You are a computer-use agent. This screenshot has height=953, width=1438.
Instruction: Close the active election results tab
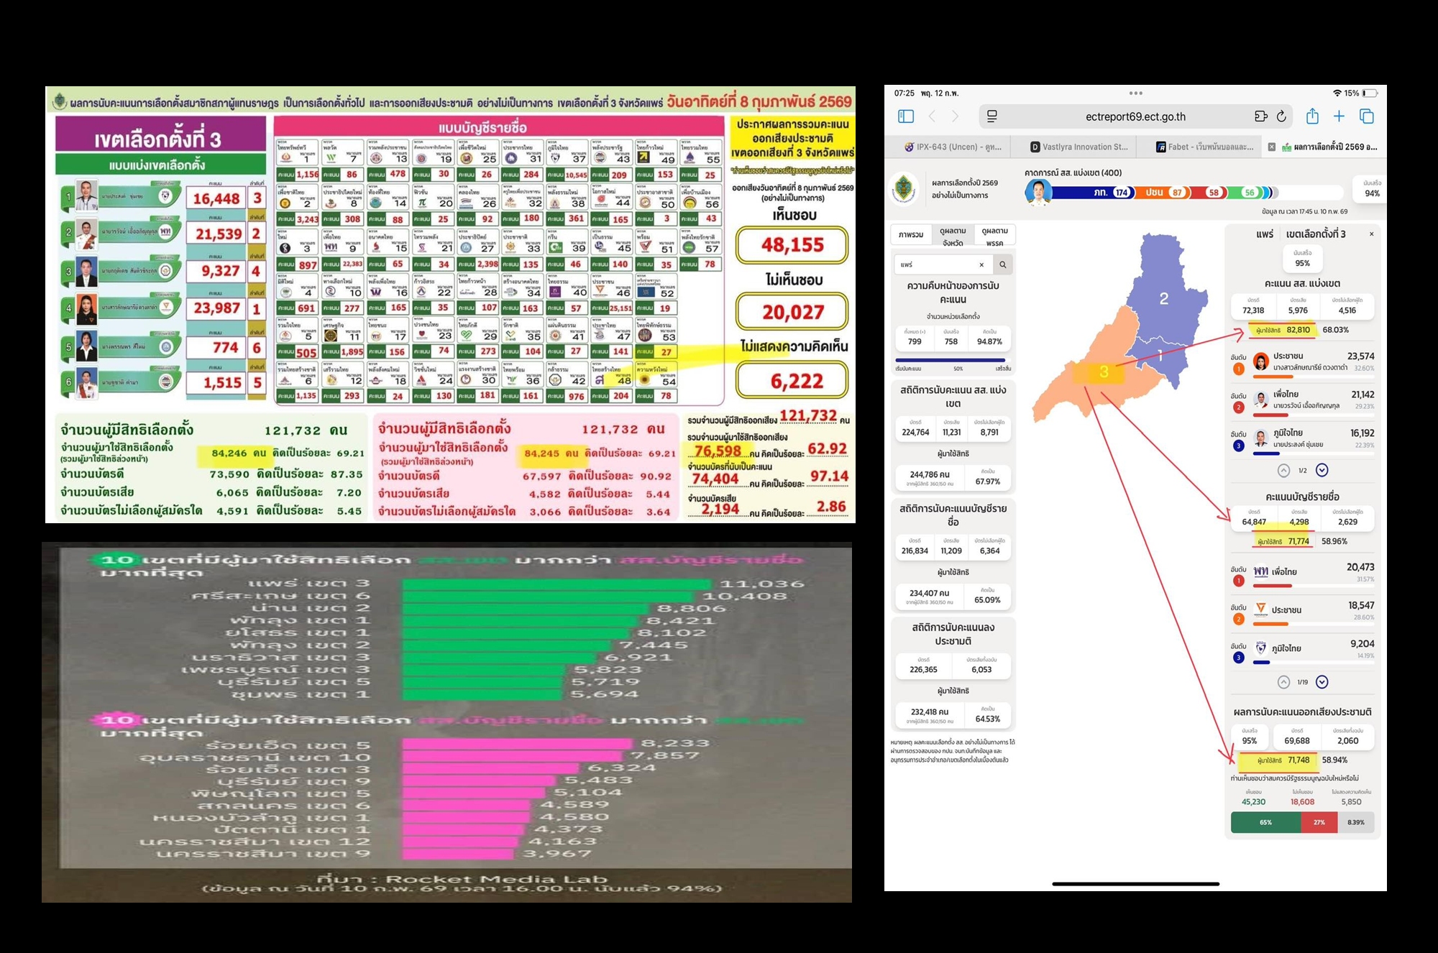pos(1271,147)
